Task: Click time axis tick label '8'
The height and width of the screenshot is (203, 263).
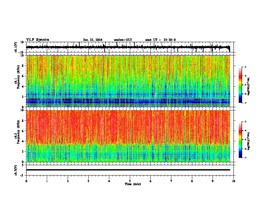Action: pos(192,181)
